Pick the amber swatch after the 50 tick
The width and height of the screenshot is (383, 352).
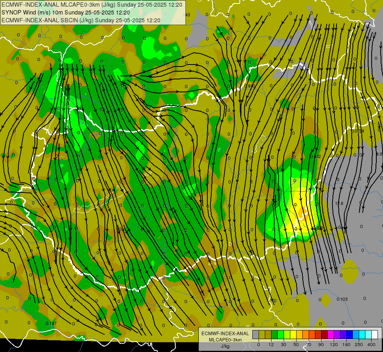tap(299, 334)
